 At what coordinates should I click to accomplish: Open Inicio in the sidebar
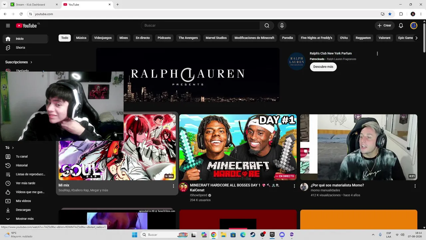click(25, 39)
